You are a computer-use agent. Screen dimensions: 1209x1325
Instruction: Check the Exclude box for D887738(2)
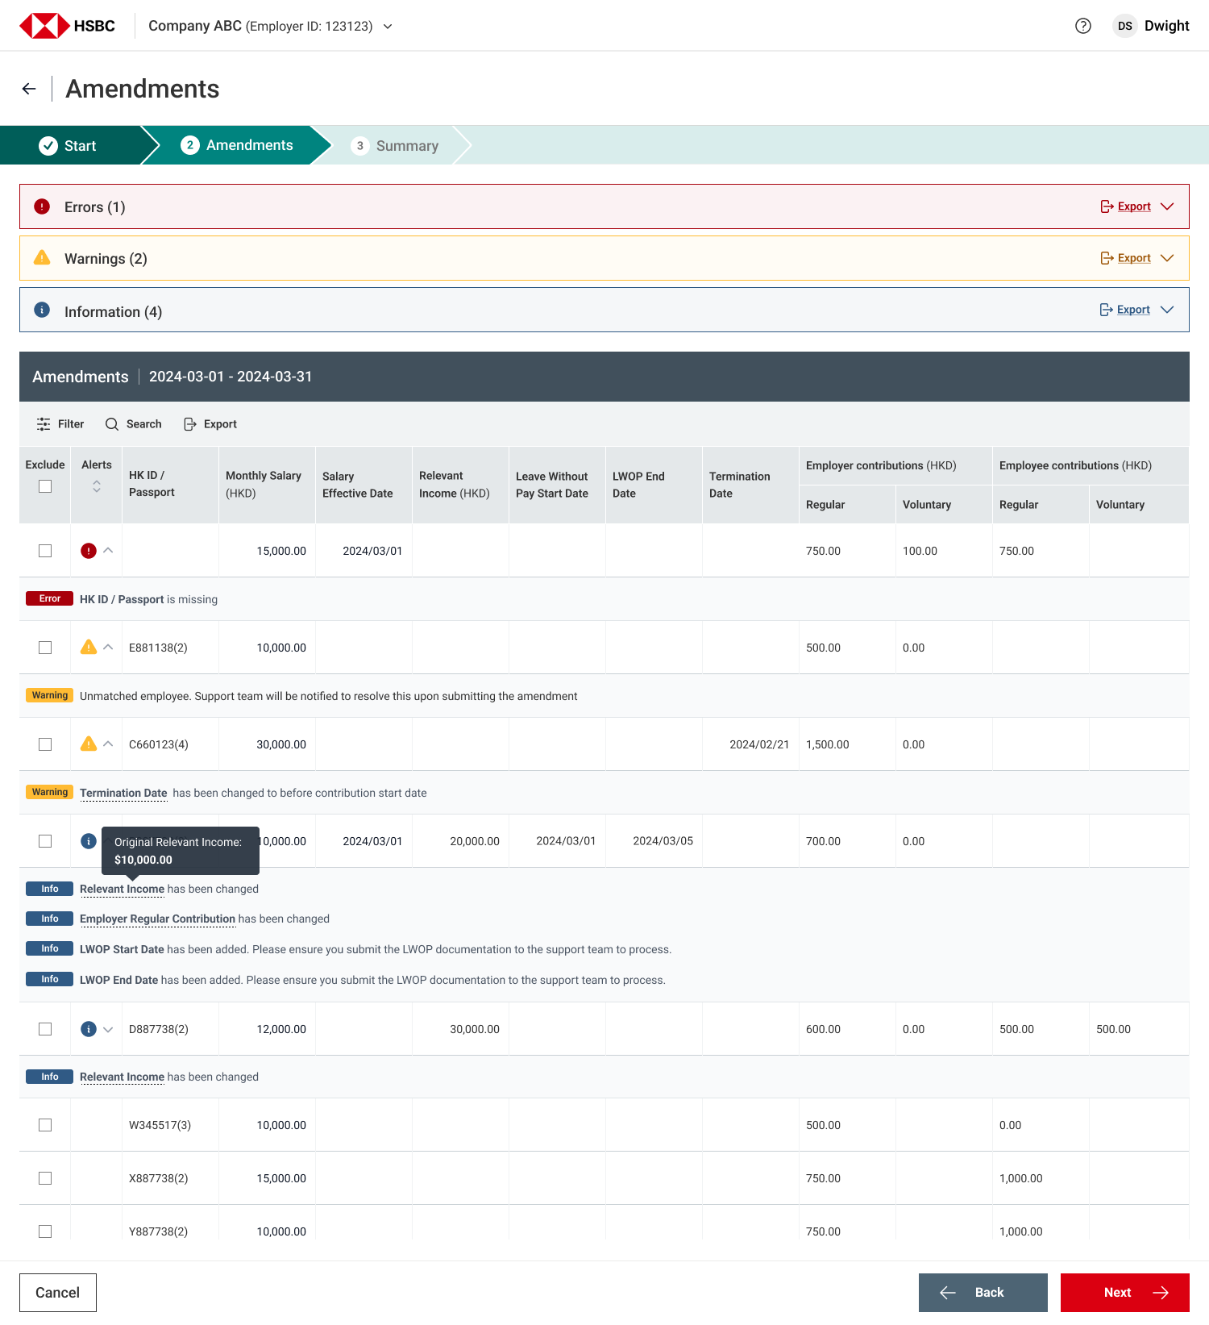[45, 1029]
